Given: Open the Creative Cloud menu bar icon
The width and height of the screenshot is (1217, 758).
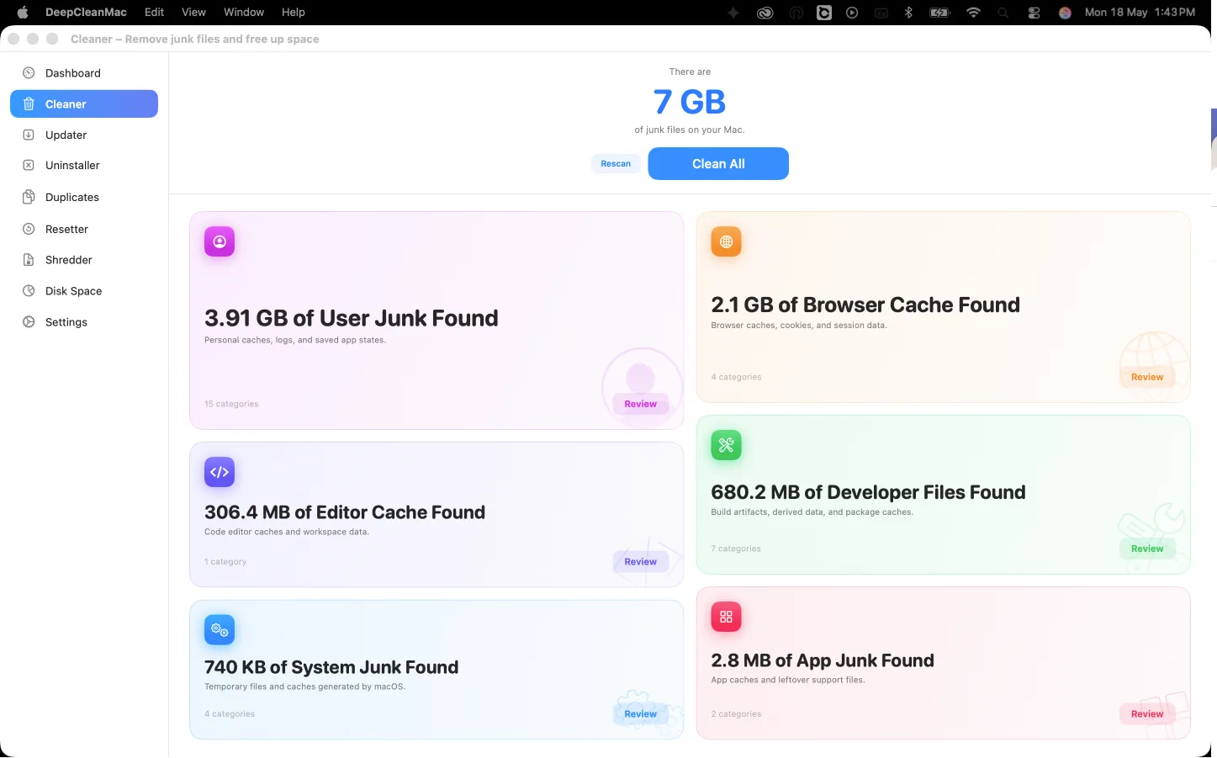Looking at the screenshot, I should [x=765, y=13].
